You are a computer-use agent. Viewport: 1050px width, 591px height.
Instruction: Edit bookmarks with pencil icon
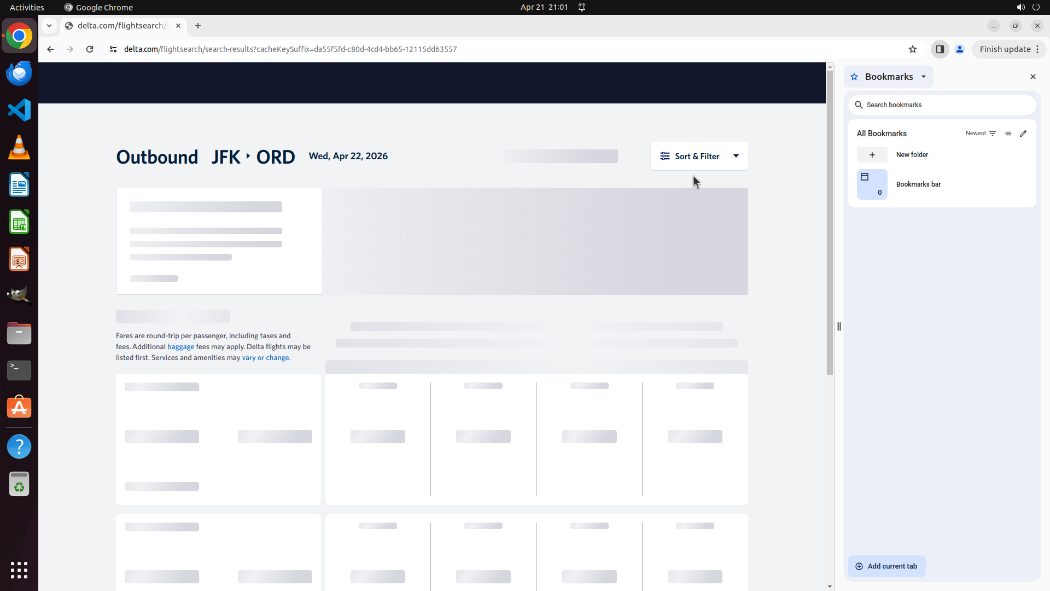pyautogui.click(x=1023, y=134)
